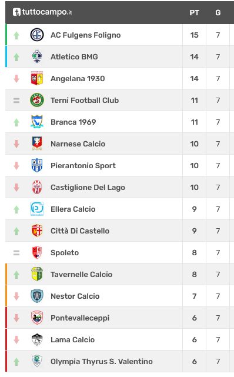Click the Terni Football Club green crest
Viewport: 234px width, 377px height.
[37, 100]
